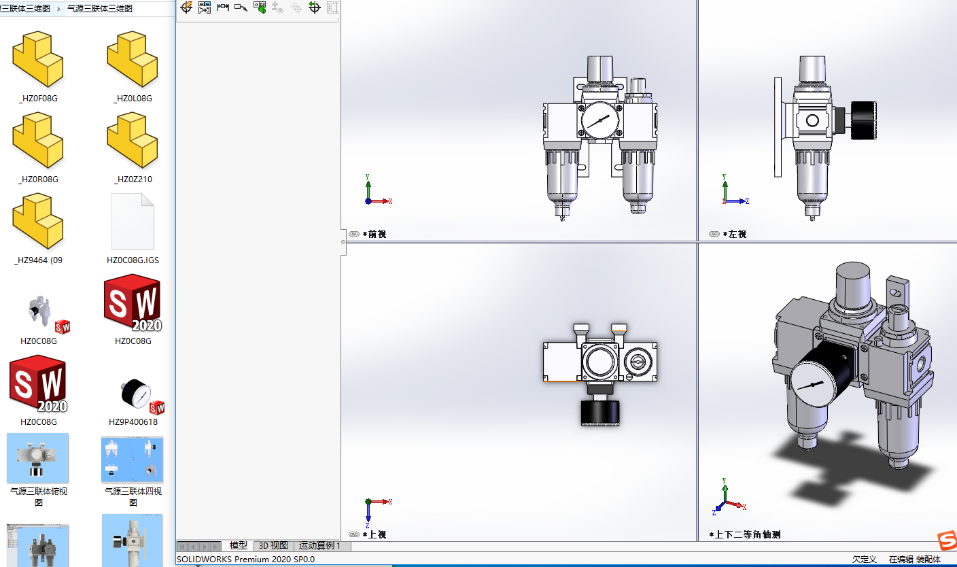Click the lightning-bolt crosshair toolbar icon
The image size is (957, 567).
[186, 7]
